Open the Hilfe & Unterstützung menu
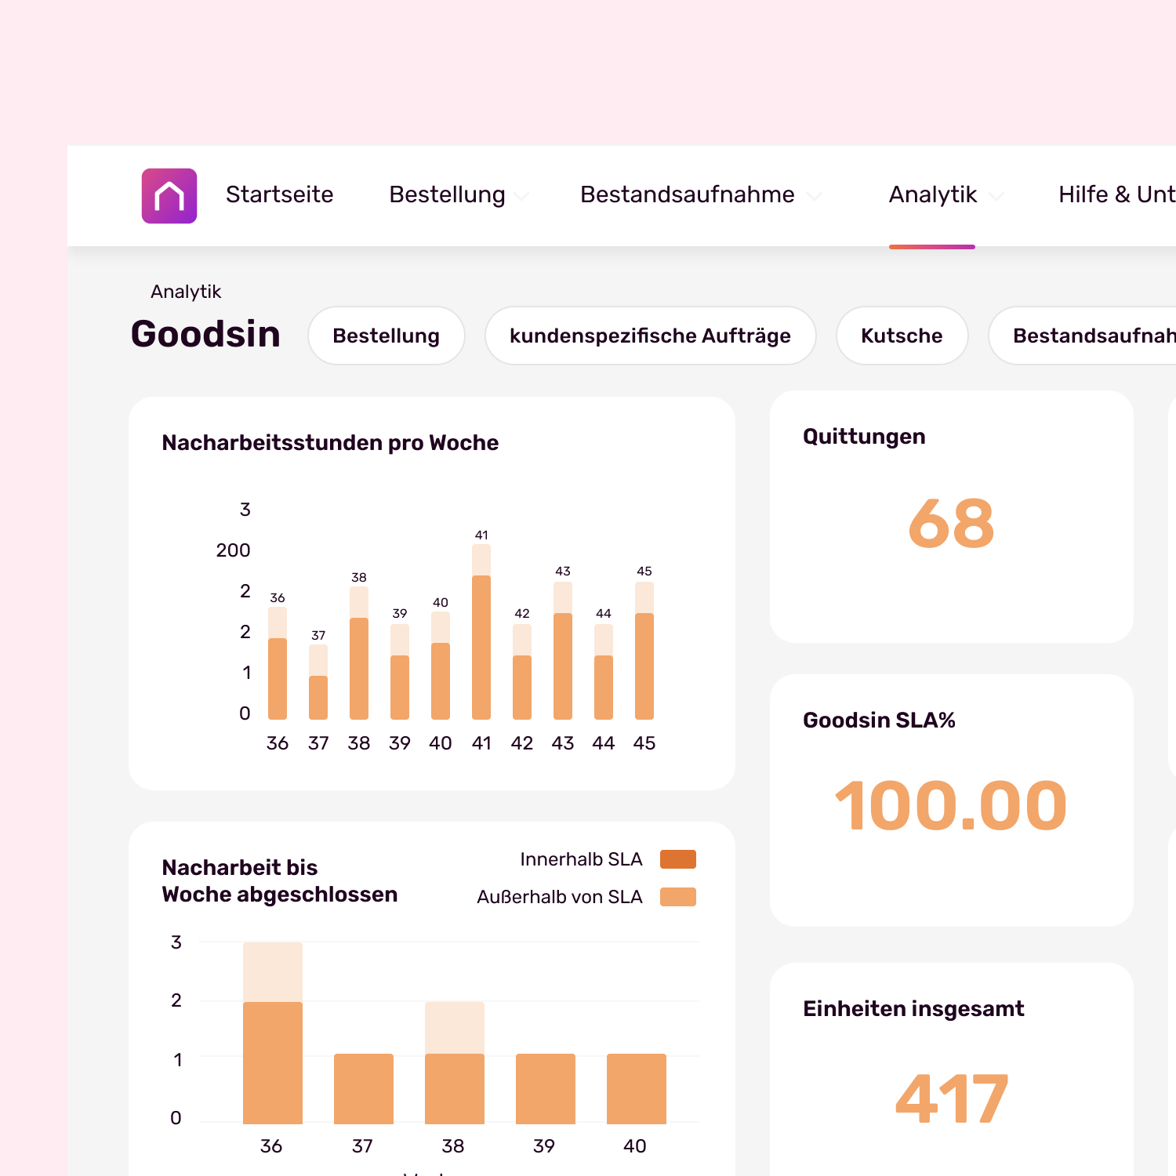The image size is (1176, 1176). coord(1116,194)
